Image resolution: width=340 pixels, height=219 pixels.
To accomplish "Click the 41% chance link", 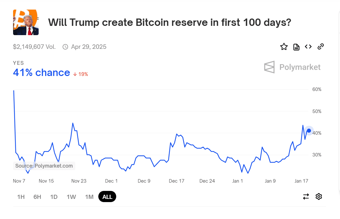I will (42, 72).
